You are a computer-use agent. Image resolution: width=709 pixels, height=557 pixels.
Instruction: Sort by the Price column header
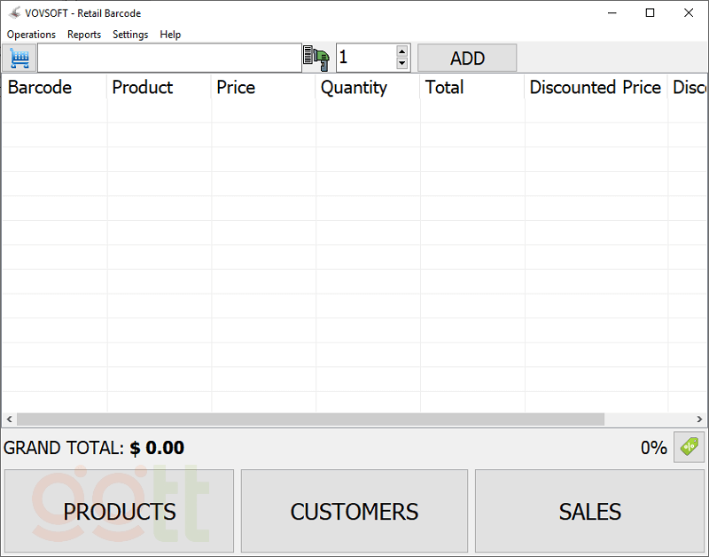point(236,87)
